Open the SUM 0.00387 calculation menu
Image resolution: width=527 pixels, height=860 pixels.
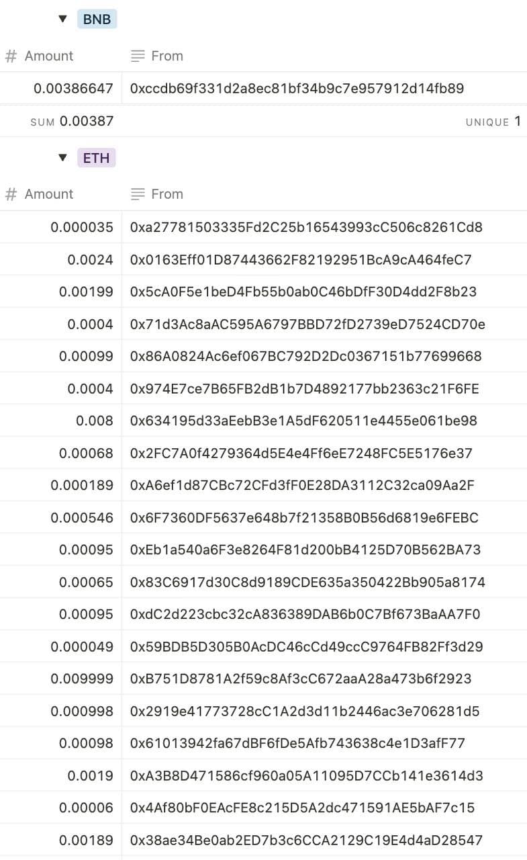click(73, 122)
